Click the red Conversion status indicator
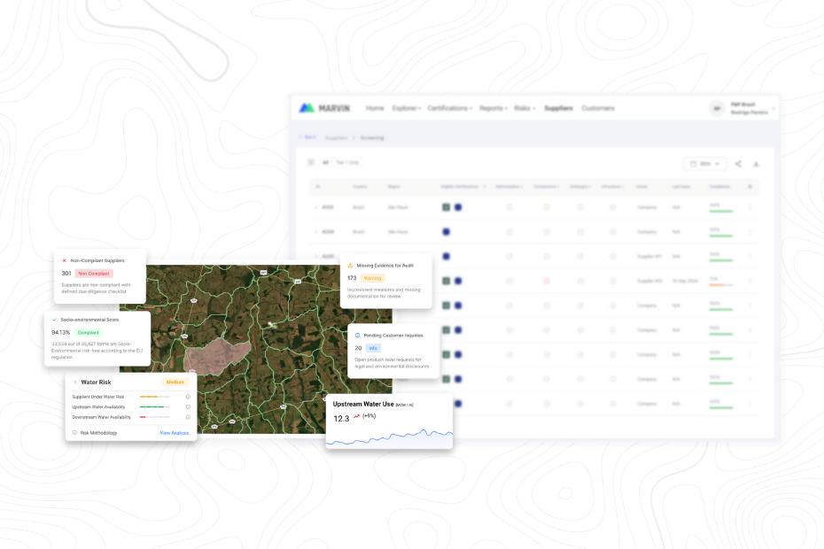Viewport: 824px width, 549px height. pos(547,281)
